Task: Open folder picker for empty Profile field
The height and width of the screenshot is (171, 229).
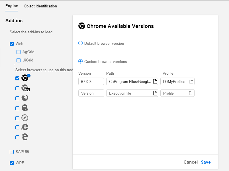Action: 191,93
